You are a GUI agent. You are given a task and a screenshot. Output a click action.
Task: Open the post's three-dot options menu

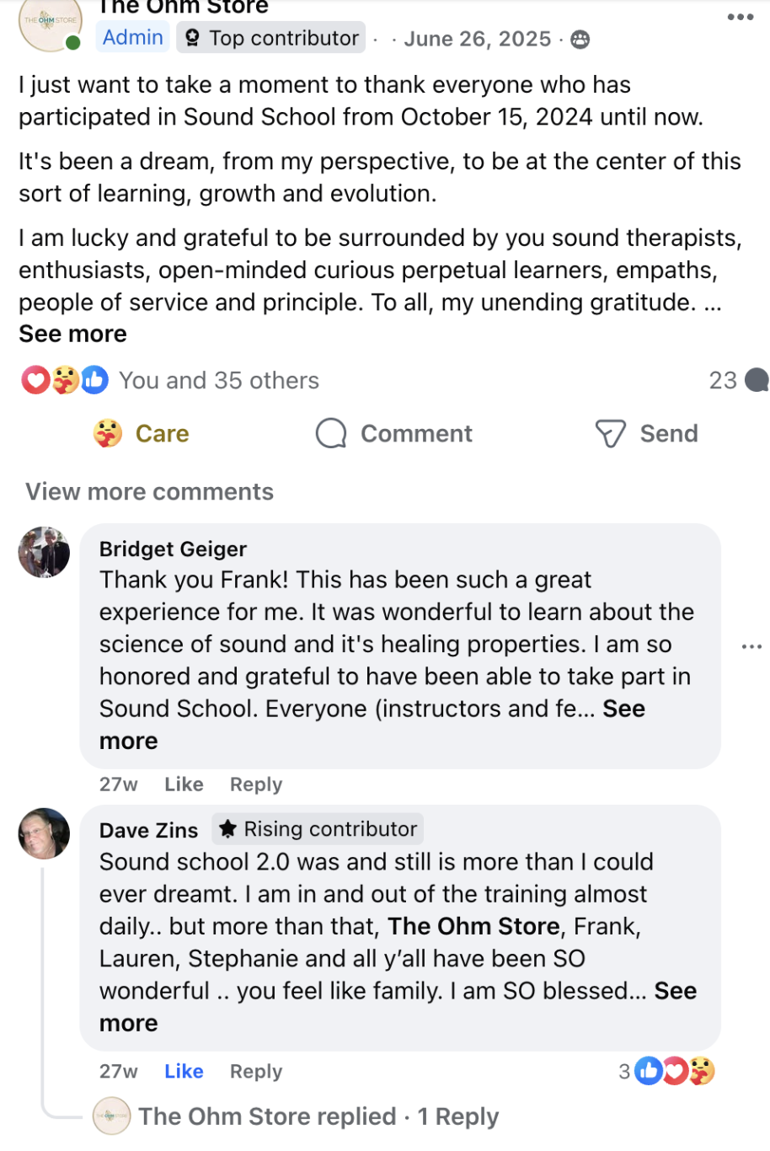point(740,17)
